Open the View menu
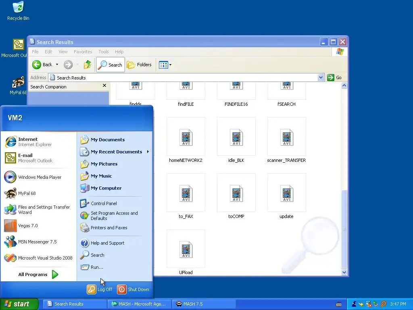The image size is (413, 310). (63, 52)
